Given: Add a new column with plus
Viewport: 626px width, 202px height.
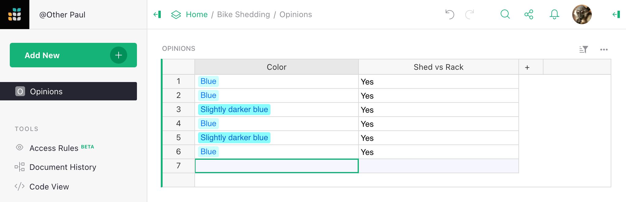Looking at the screenshot, I should 527,67.
